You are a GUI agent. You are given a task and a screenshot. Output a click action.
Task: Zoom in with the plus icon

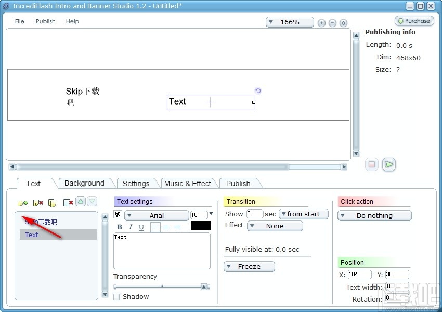[321, 23]
